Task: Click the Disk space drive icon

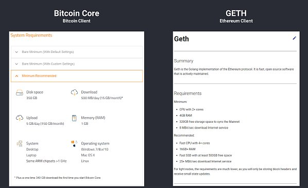Action: (20, 92)
